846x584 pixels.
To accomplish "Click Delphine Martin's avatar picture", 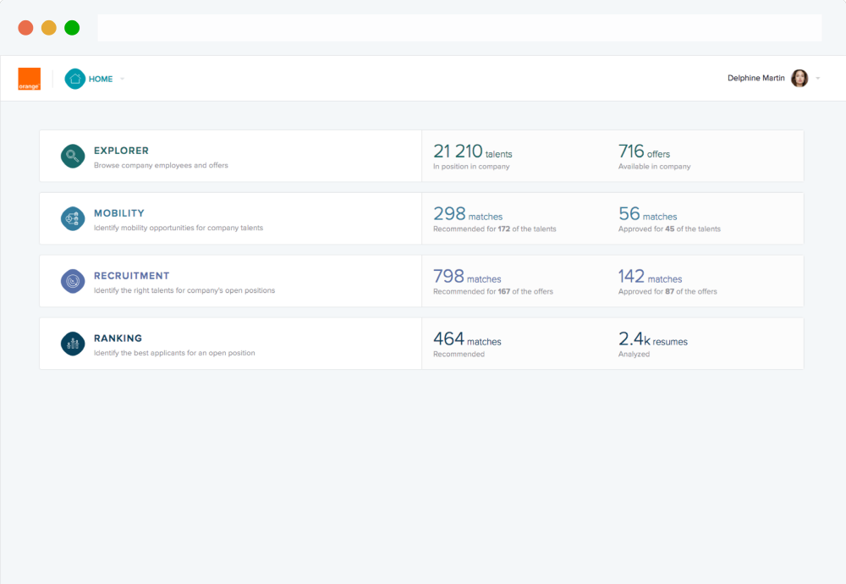I will (799, 79).
